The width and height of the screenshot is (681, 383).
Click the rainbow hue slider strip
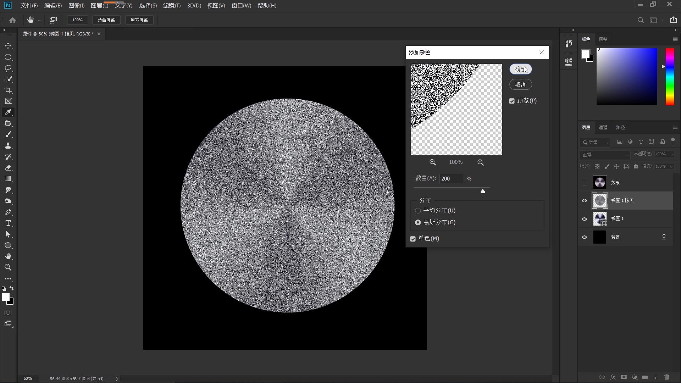[670, 77]
